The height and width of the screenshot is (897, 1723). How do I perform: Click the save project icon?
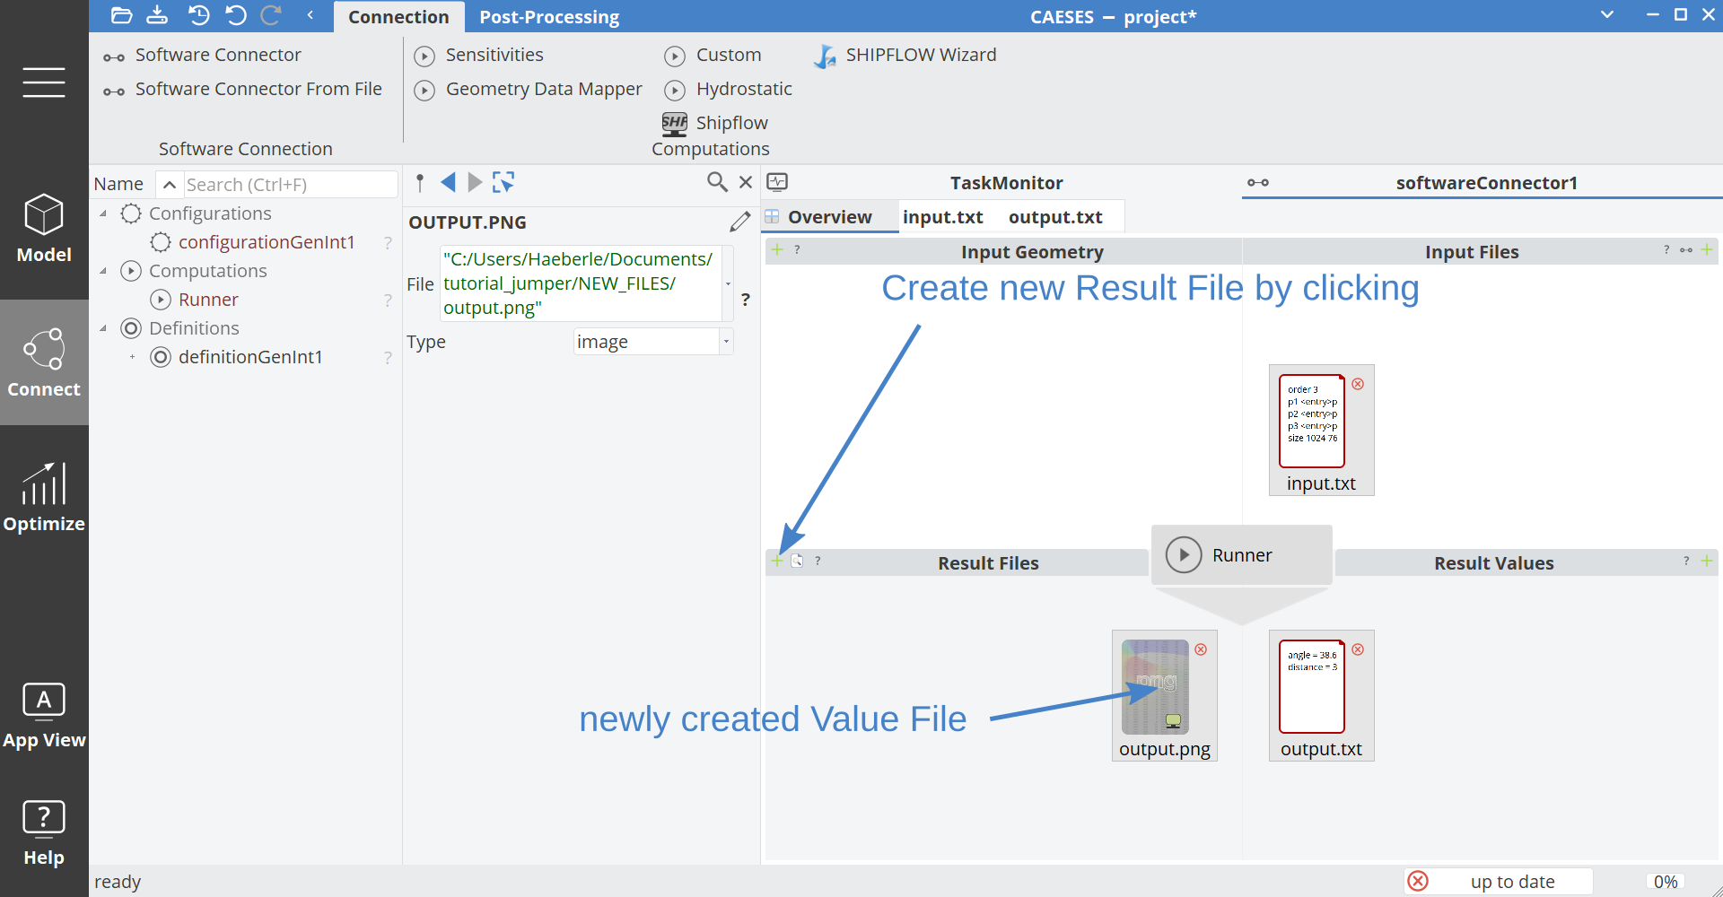[x=157, y=15]
